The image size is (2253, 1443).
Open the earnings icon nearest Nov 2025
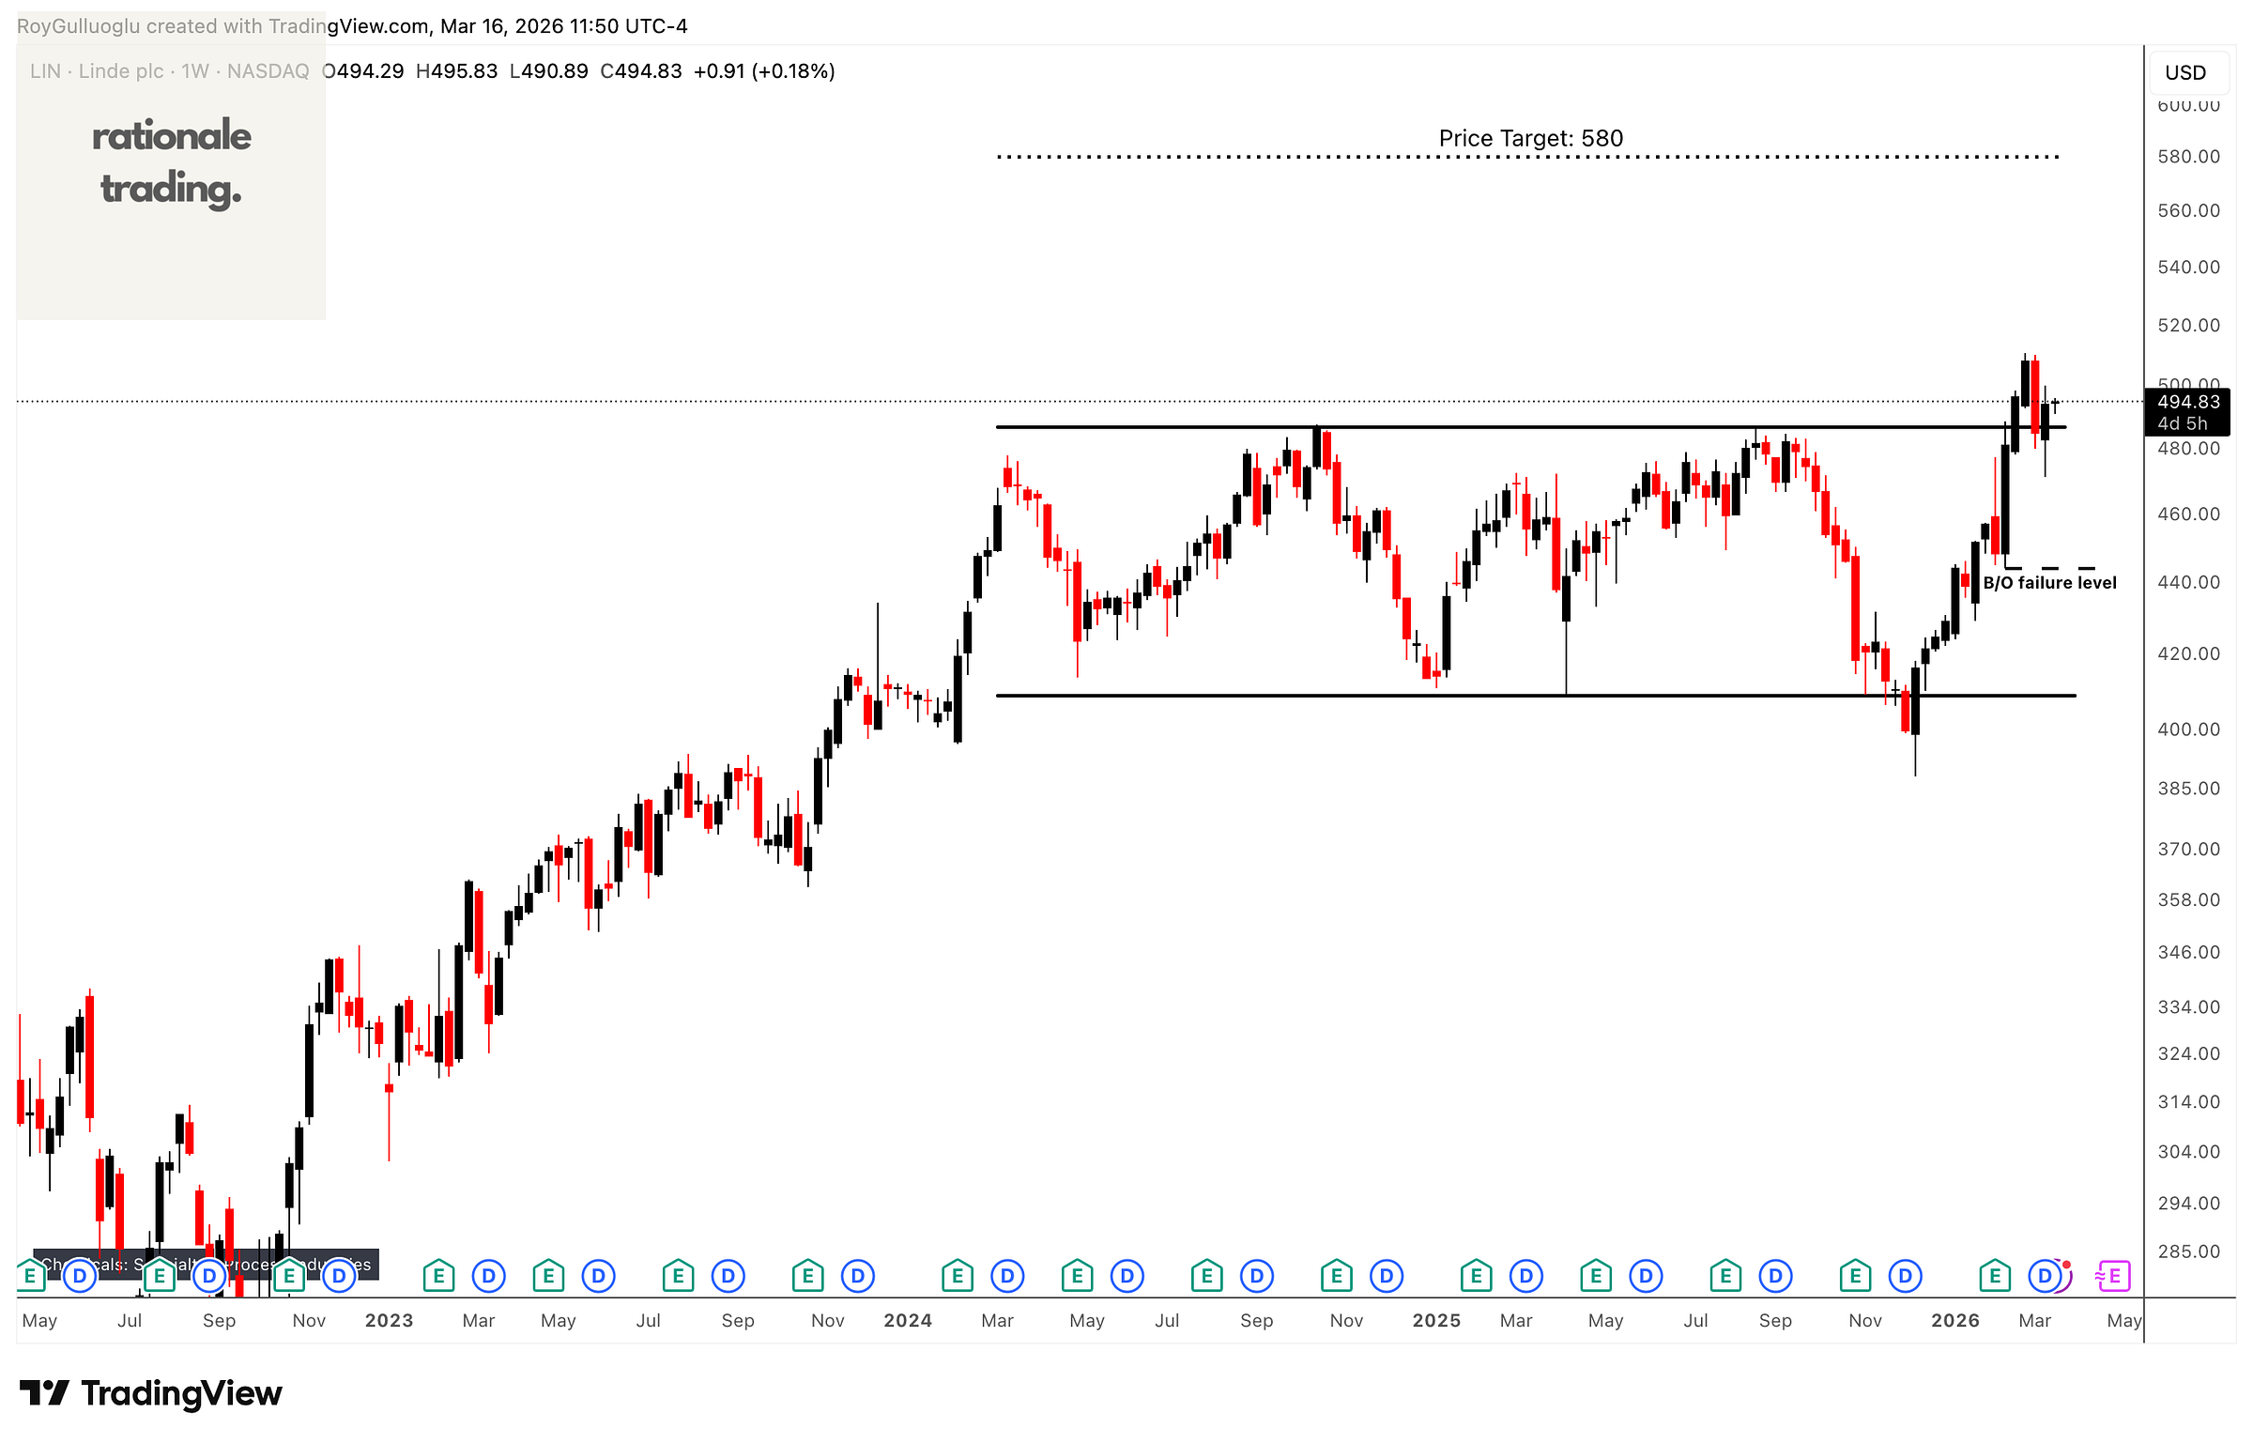[1855, 1276]
